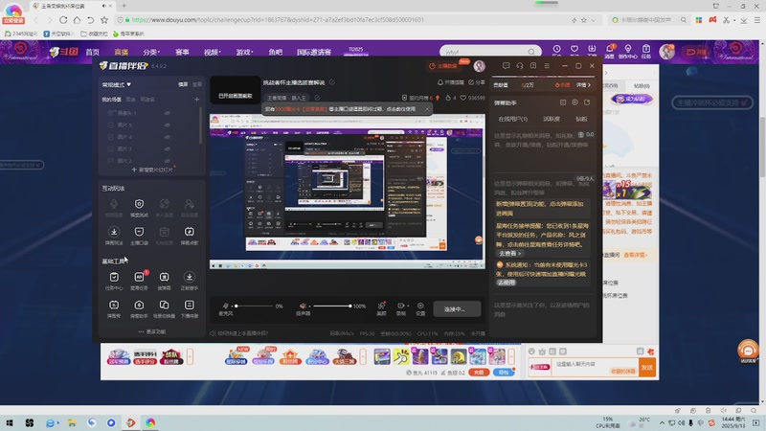Click 开播提醒 bell icon
Screen dimensions: 766x431
(440, 82)
